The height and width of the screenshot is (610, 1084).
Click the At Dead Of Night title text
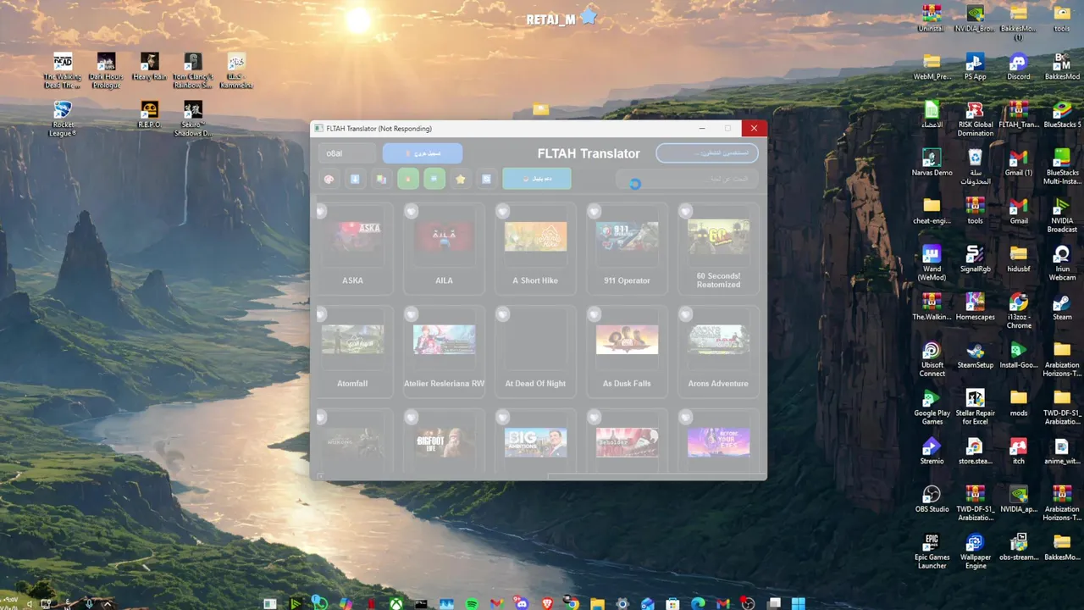(x=535, y=384)
